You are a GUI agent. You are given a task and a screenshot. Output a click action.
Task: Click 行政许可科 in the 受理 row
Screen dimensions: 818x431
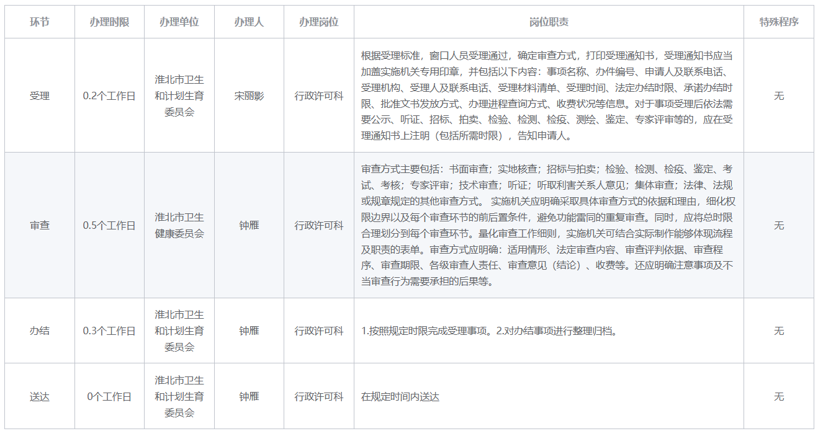319,96
